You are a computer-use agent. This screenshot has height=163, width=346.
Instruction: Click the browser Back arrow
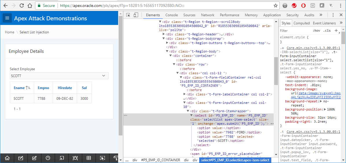(5, 6)
